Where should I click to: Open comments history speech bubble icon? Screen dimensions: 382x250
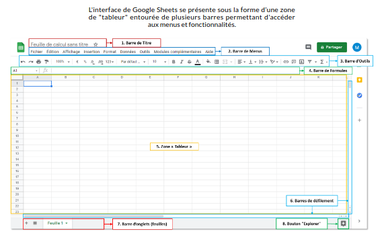308,47
